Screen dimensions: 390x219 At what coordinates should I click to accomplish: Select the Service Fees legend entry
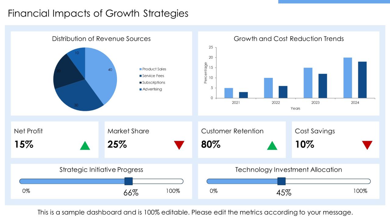click(152, 76)
